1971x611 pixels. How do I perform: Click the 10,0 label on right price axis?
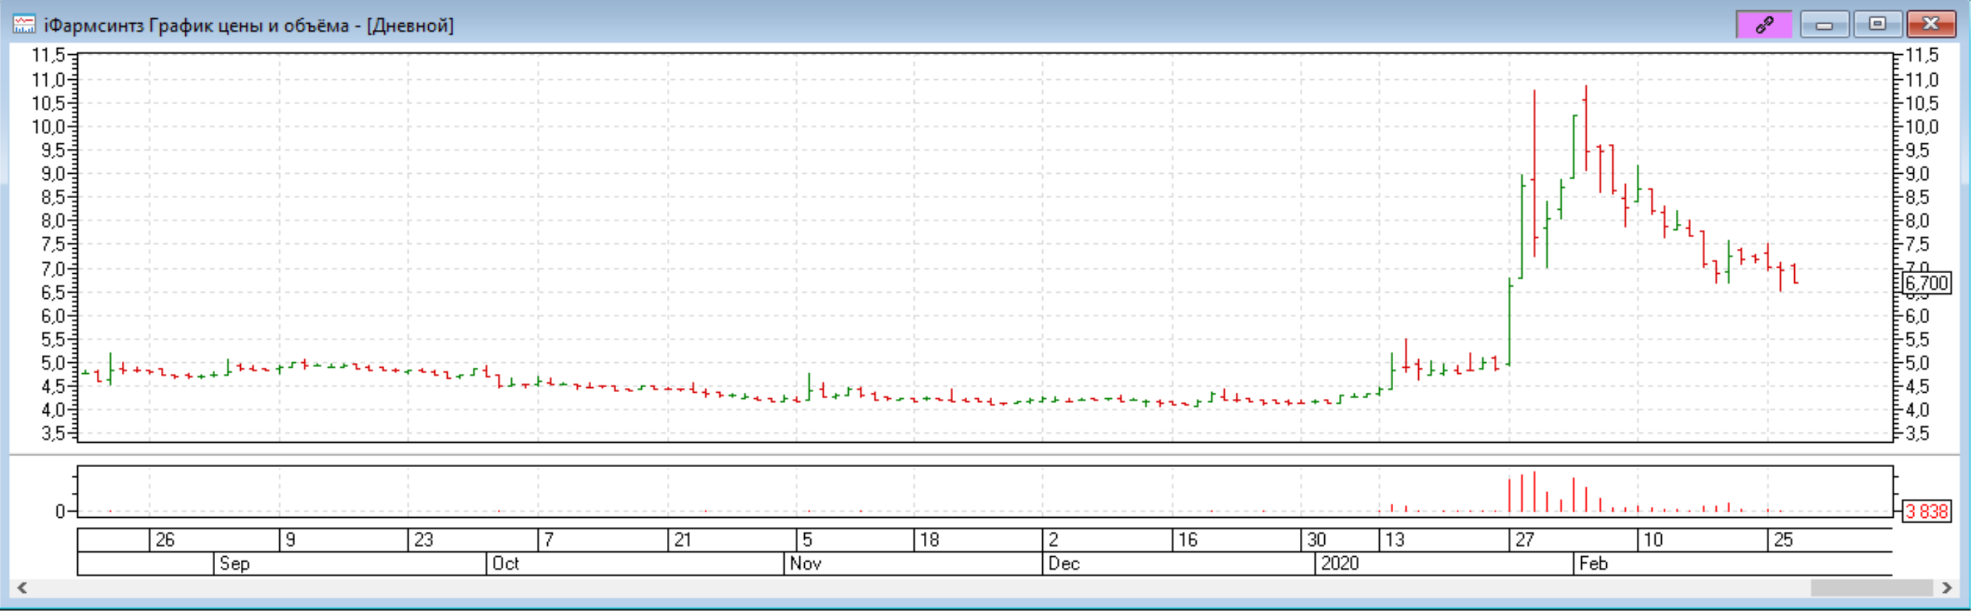[1922, 127]
